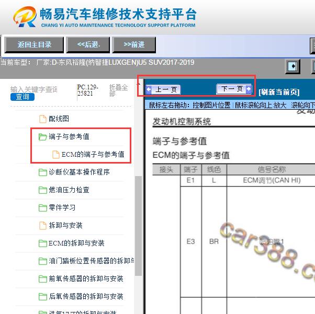This screenshot has height=314, width=315.
Task: Click folder icon of ECM的拆卸与安装
Action: 42,243
